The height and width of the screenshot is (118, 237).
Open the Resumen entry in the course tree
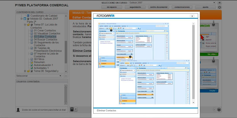(x=39, y=62)
